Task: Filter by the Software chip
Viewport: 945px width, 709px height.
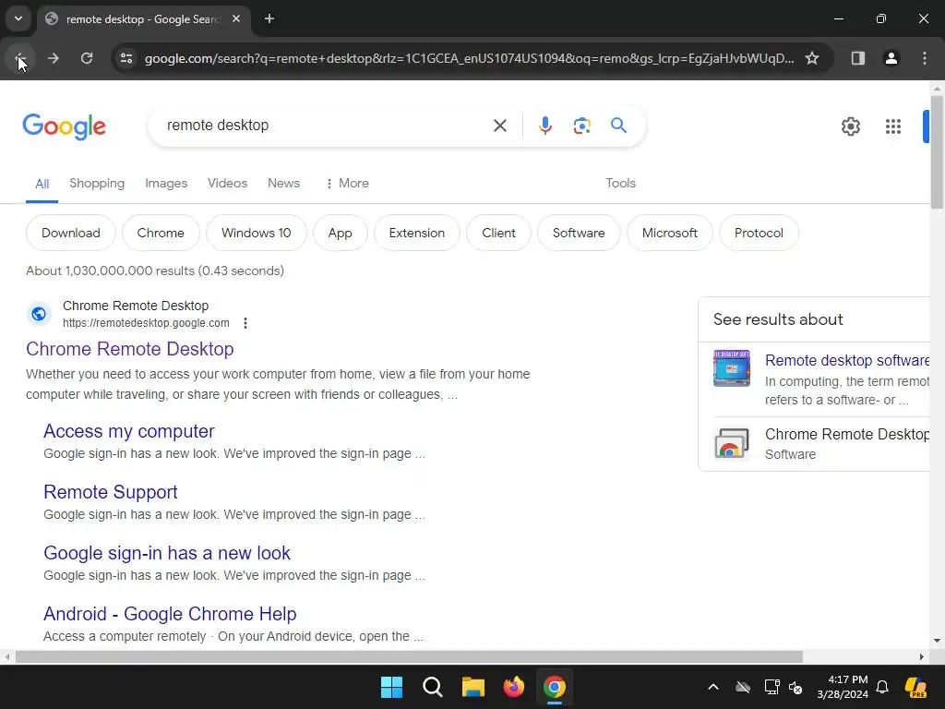Action: (x=579, y=233)
